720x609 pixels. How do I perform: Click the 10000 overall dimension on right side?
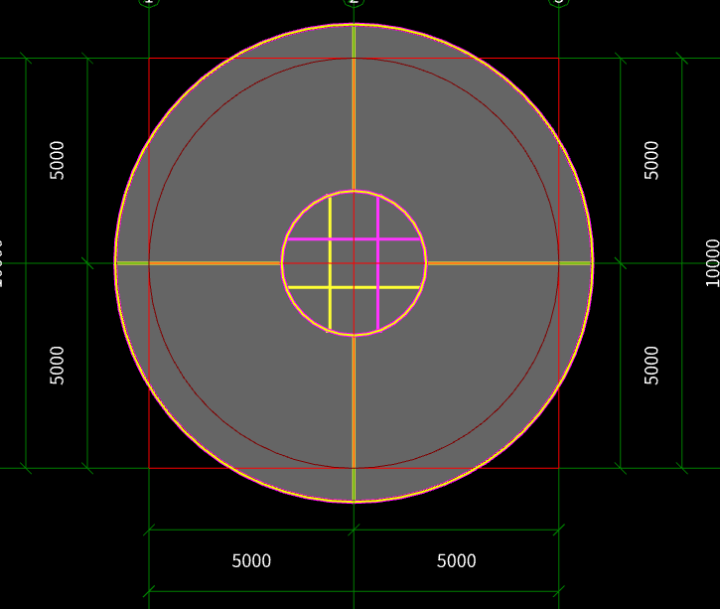pos(712,263)
